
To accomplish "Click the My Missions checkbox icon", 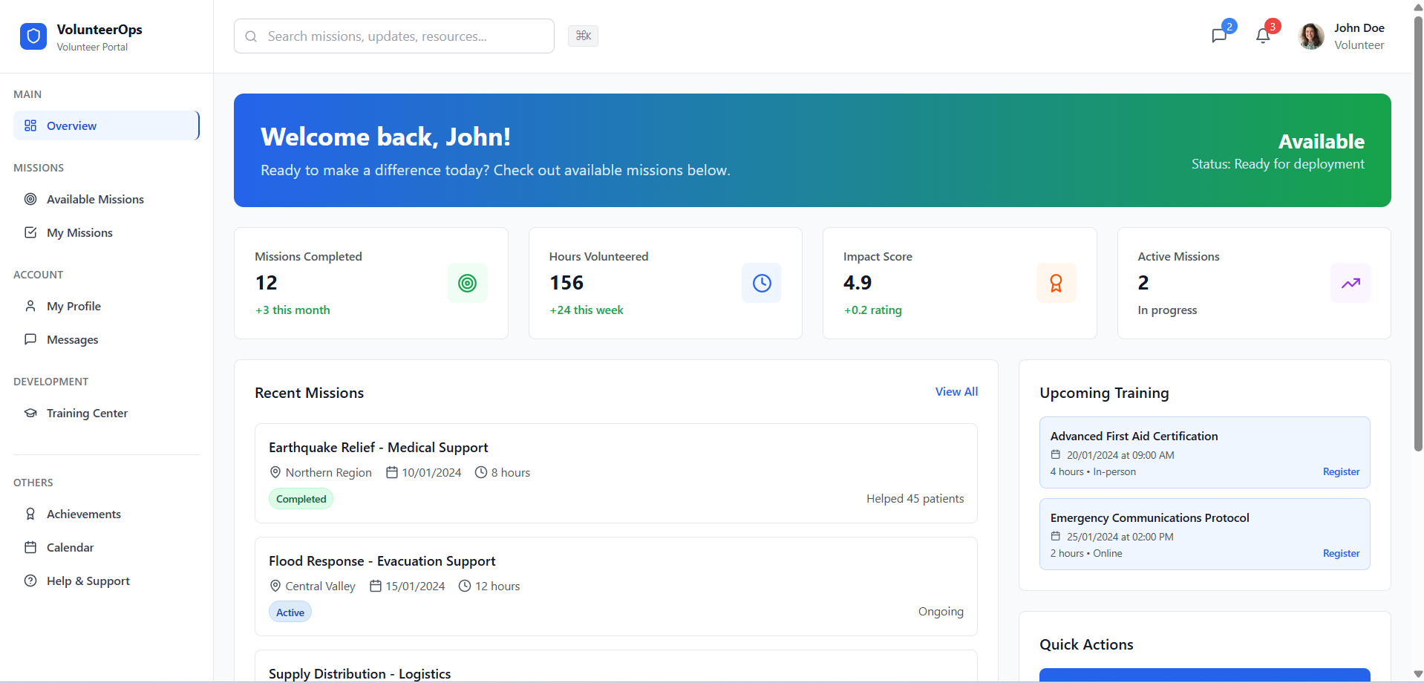I will 30,232.
